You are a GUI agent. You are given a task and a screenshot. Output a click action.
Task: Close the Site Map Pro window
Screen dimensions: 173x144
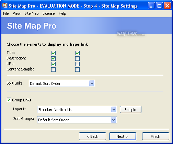pos(167,6)
